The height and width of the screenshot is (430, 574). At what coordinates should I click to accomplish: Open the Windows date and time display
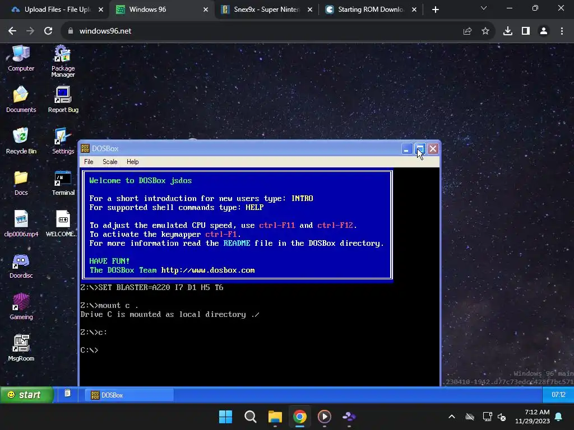[x=533, y=417]
